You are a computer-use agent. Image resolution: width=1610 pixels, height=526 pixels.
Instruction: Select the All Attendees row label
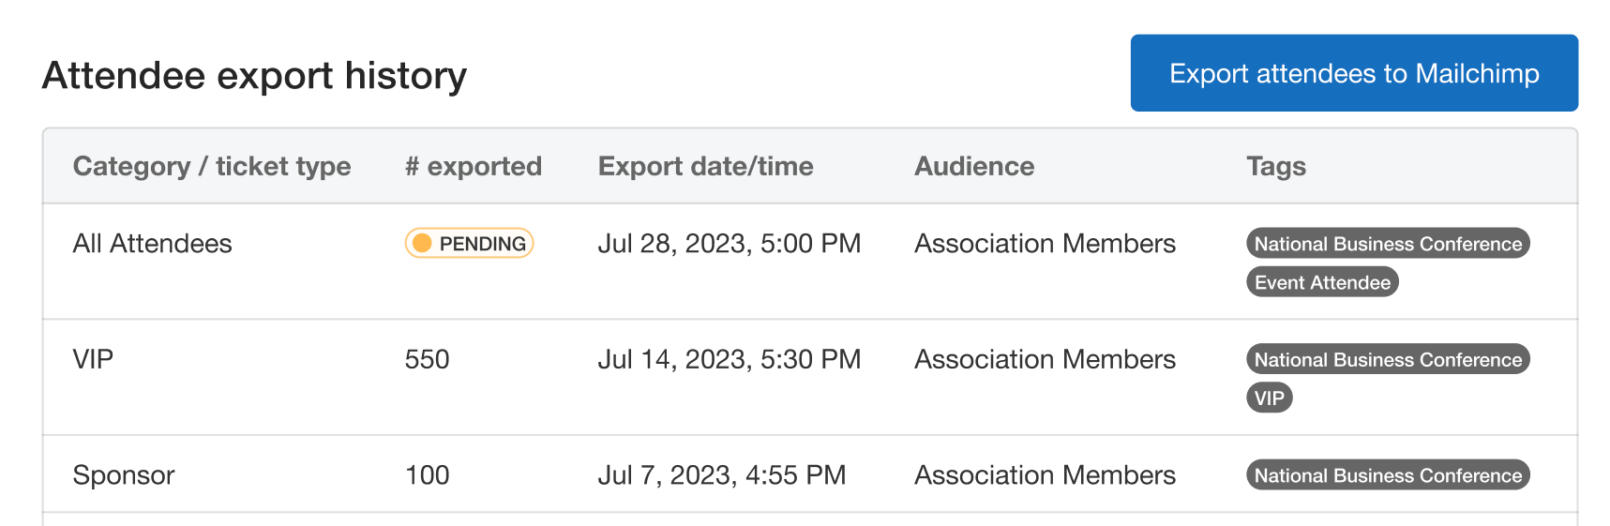(x=152, y=244)
